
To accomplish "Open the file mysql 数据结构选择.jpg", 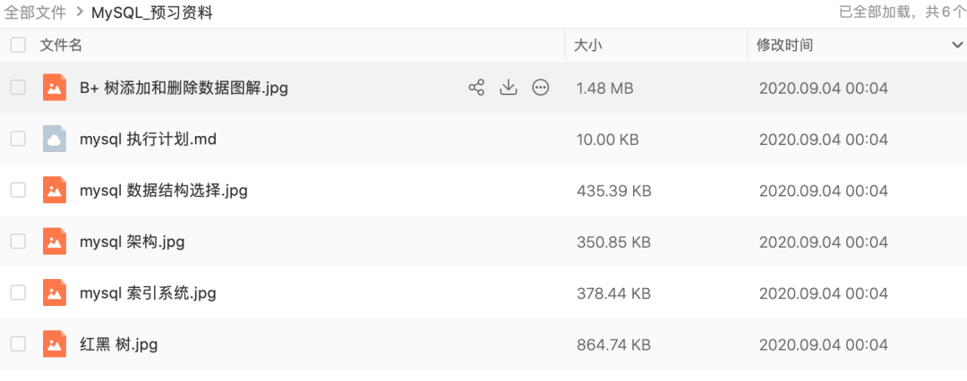I will 164,190.
